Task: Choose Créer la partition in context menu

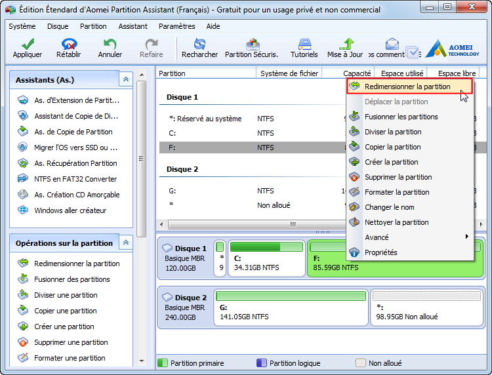Action: (x=409, y=162)
